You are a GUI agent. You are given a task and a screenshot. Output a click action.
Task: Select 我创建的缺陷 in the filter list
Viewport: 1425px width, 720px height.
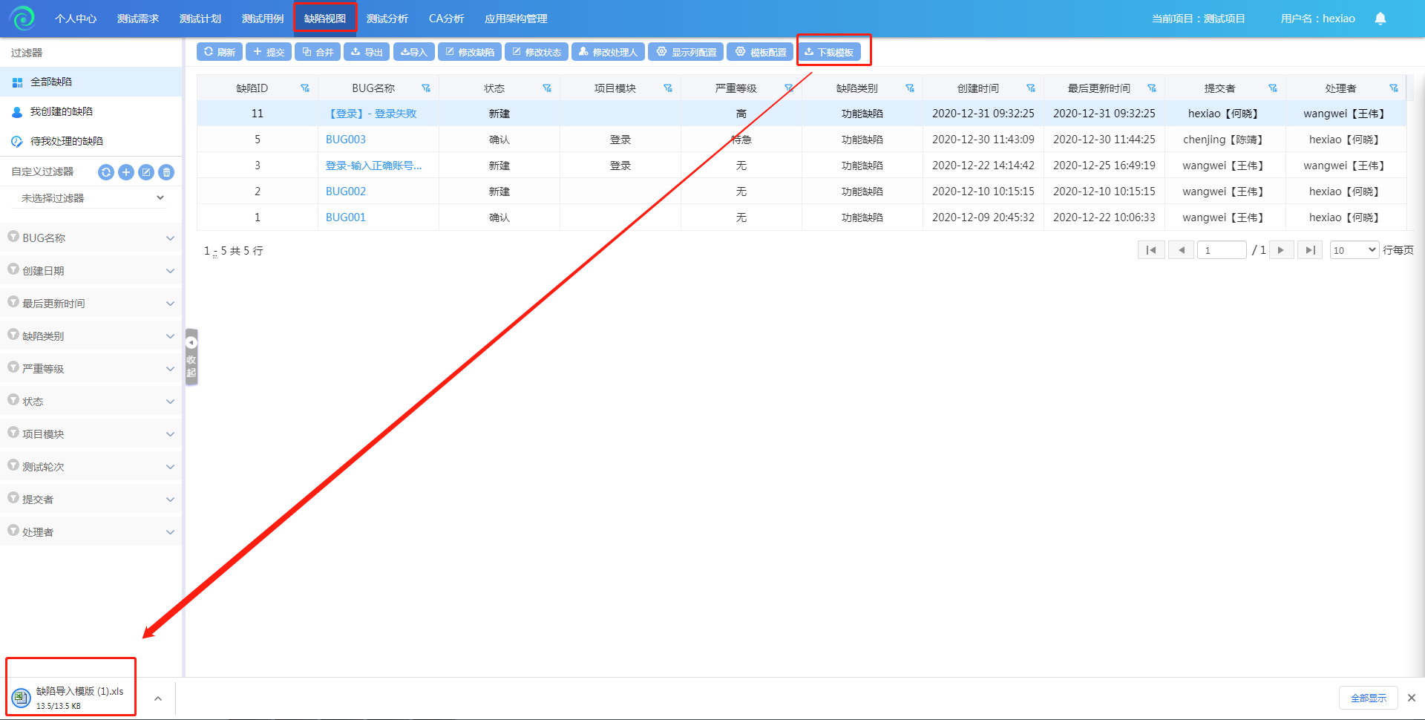click(x=62, y=111)
